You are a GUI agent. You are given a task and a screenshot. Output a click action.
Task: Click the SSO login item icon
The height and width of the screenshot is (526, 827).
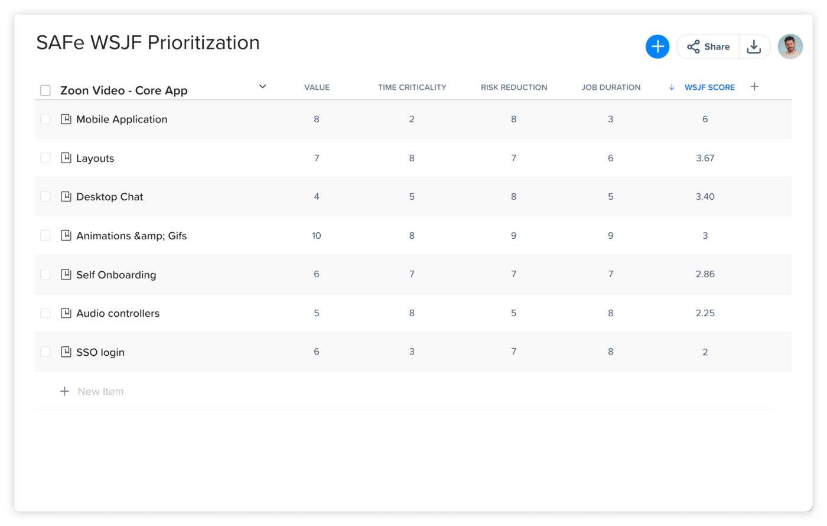tap(66, 352)
